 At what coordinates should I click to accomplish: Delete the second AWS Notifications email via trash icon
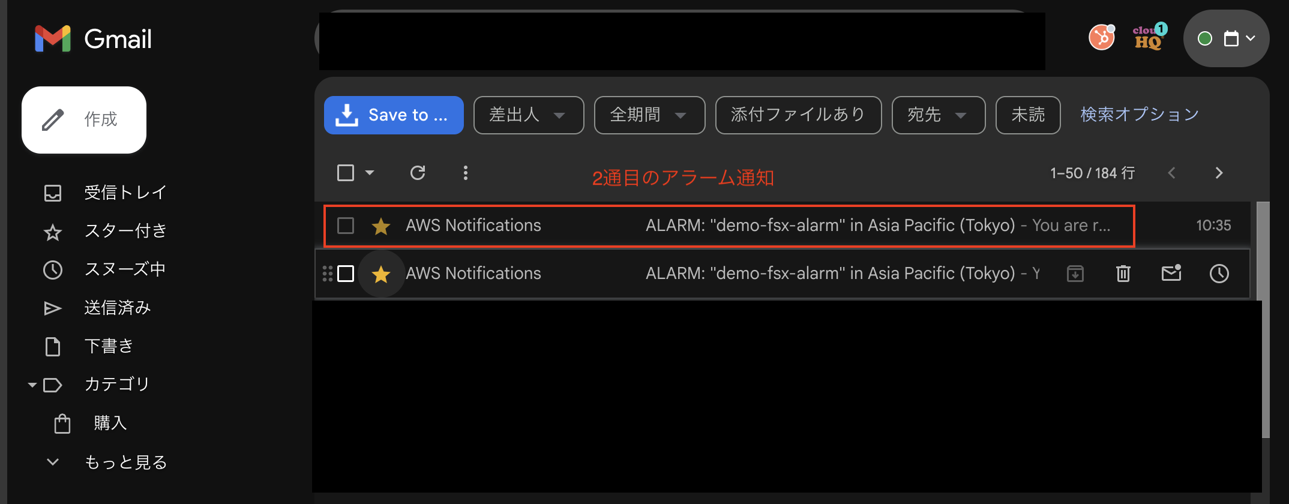pos(1123,274)
